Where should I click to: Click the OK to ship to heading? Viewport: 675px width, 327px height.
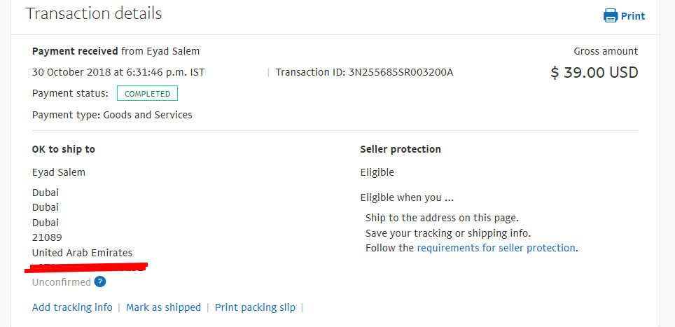tap(64, 149)
